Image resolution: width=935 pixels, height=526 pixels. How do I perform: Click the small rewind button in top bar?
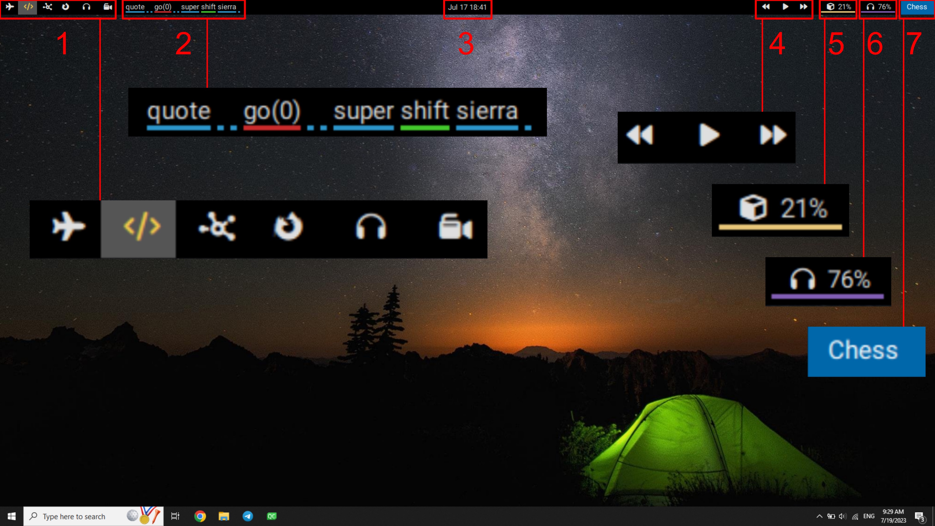pos(766,7)
